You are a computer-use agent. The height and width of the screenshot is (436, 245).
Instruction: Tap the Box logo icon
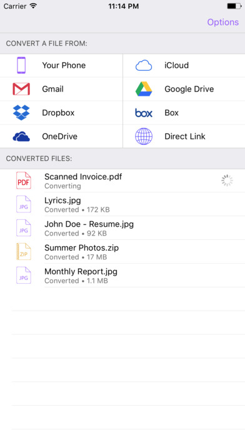144,113
